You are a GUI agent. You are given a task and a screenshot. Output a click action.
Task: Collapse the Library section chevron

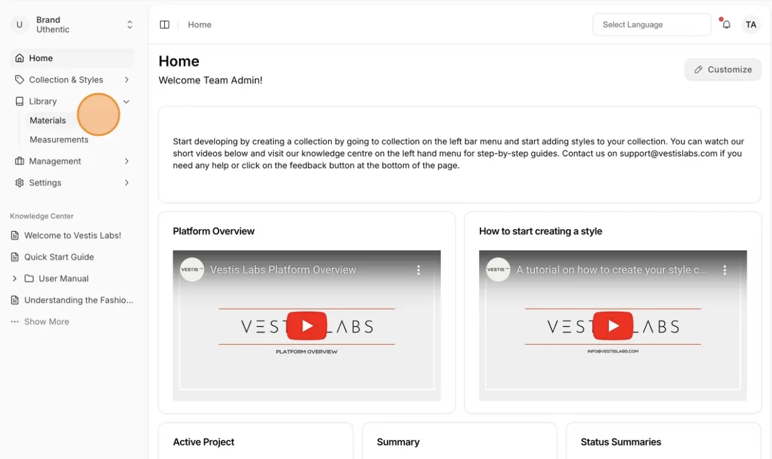[127, 101]
